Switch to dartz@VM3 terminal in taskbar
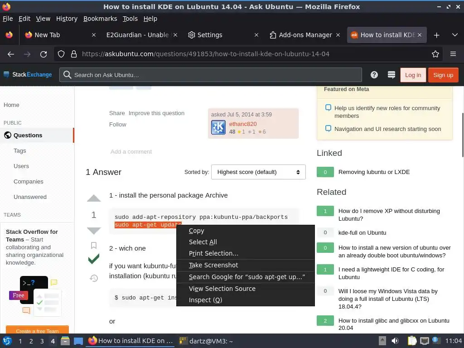The width and height of the screenshot is (464, 348). (x=206, y=341)
